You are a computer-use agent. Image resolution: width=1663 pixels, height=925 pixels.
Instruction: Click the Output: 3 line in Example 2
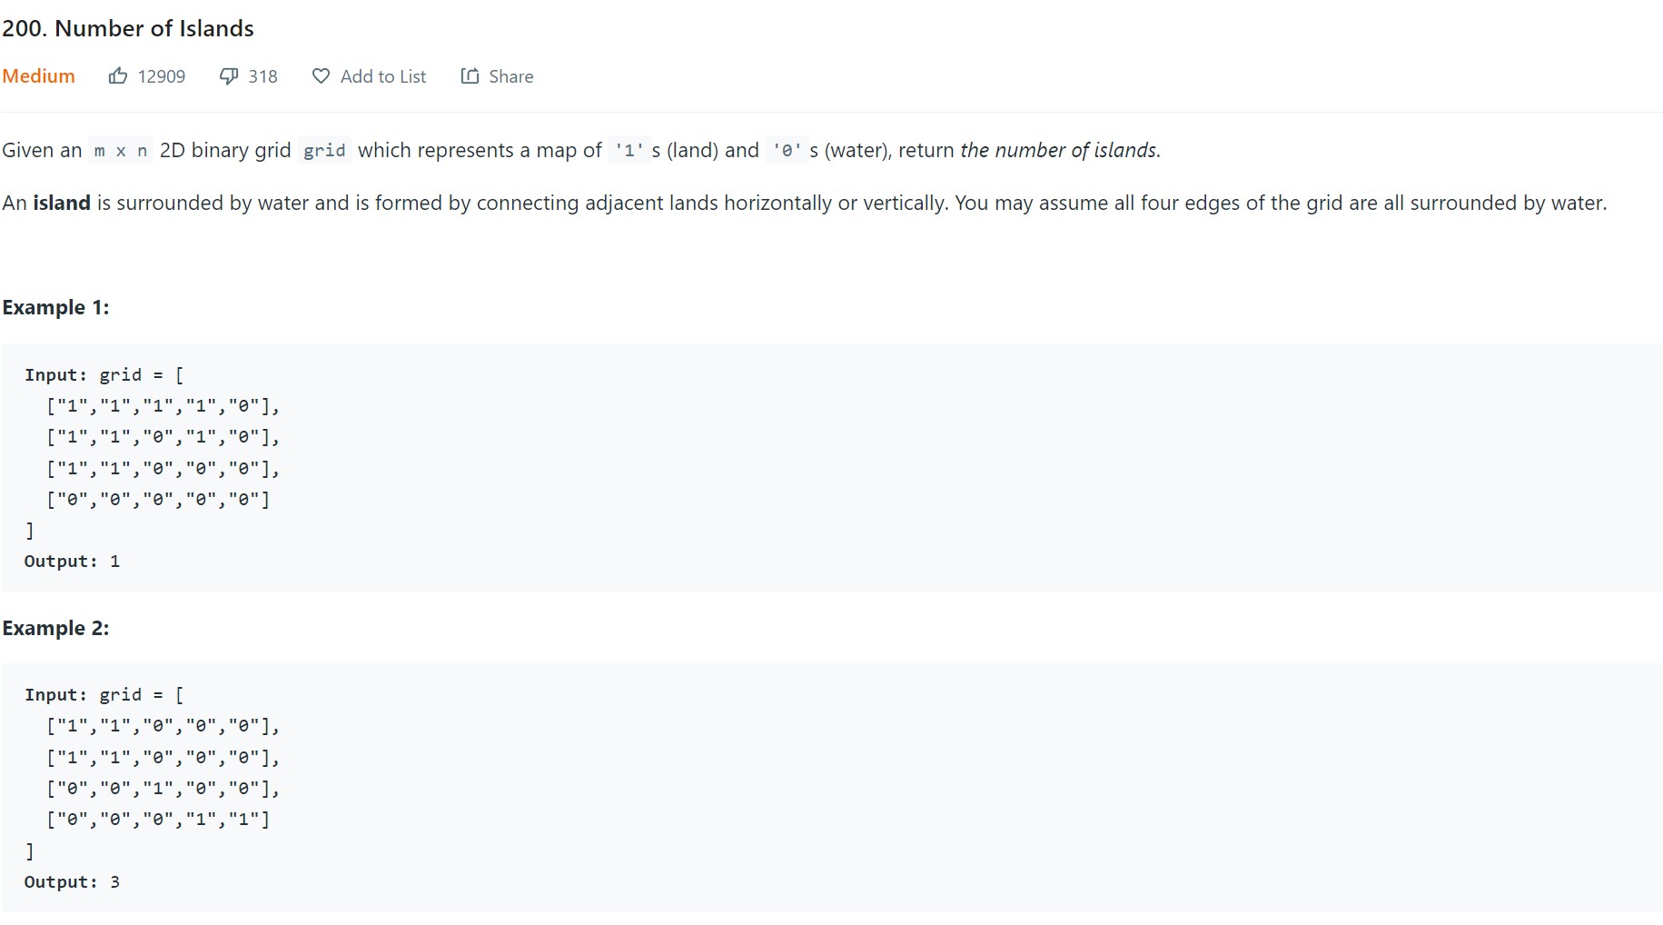point(72,882)
